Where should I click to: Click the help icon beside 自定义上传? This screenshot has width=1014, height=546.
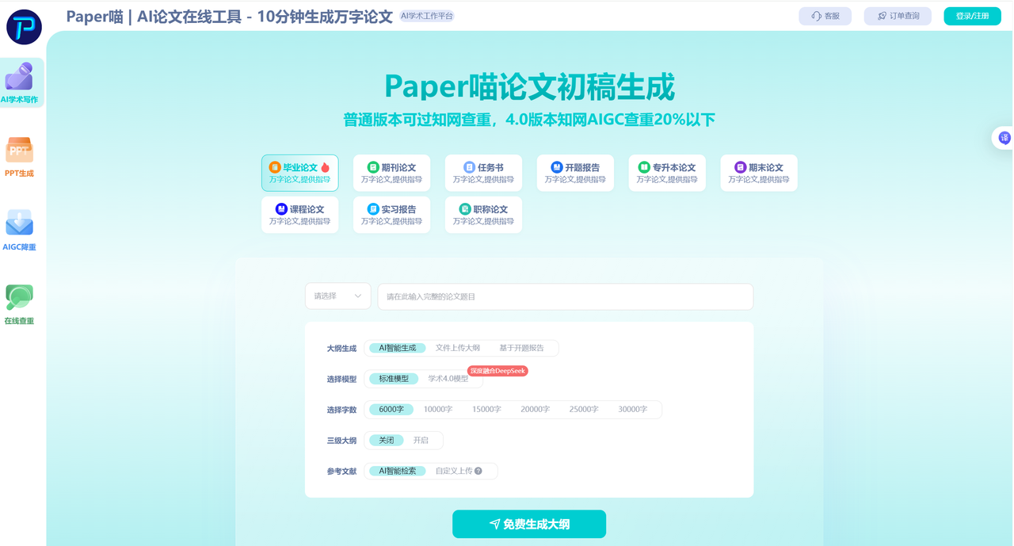478,471
